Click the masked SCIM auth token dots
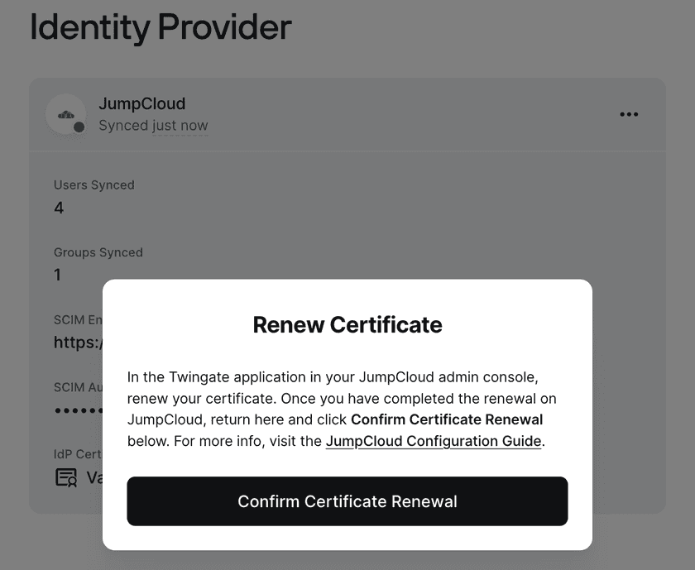This screenshot has height=570, width=695. [78, 410]
